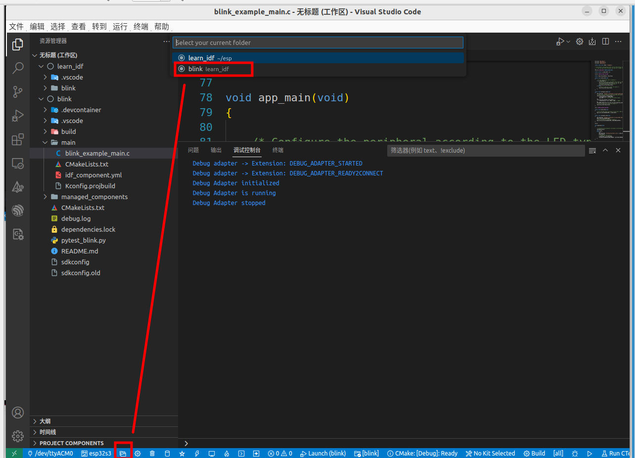This screenshot has width=635, height=458.
Task: Click the ESP-IDF current folder icon in status bar
Action: click(x=123, y=453)
